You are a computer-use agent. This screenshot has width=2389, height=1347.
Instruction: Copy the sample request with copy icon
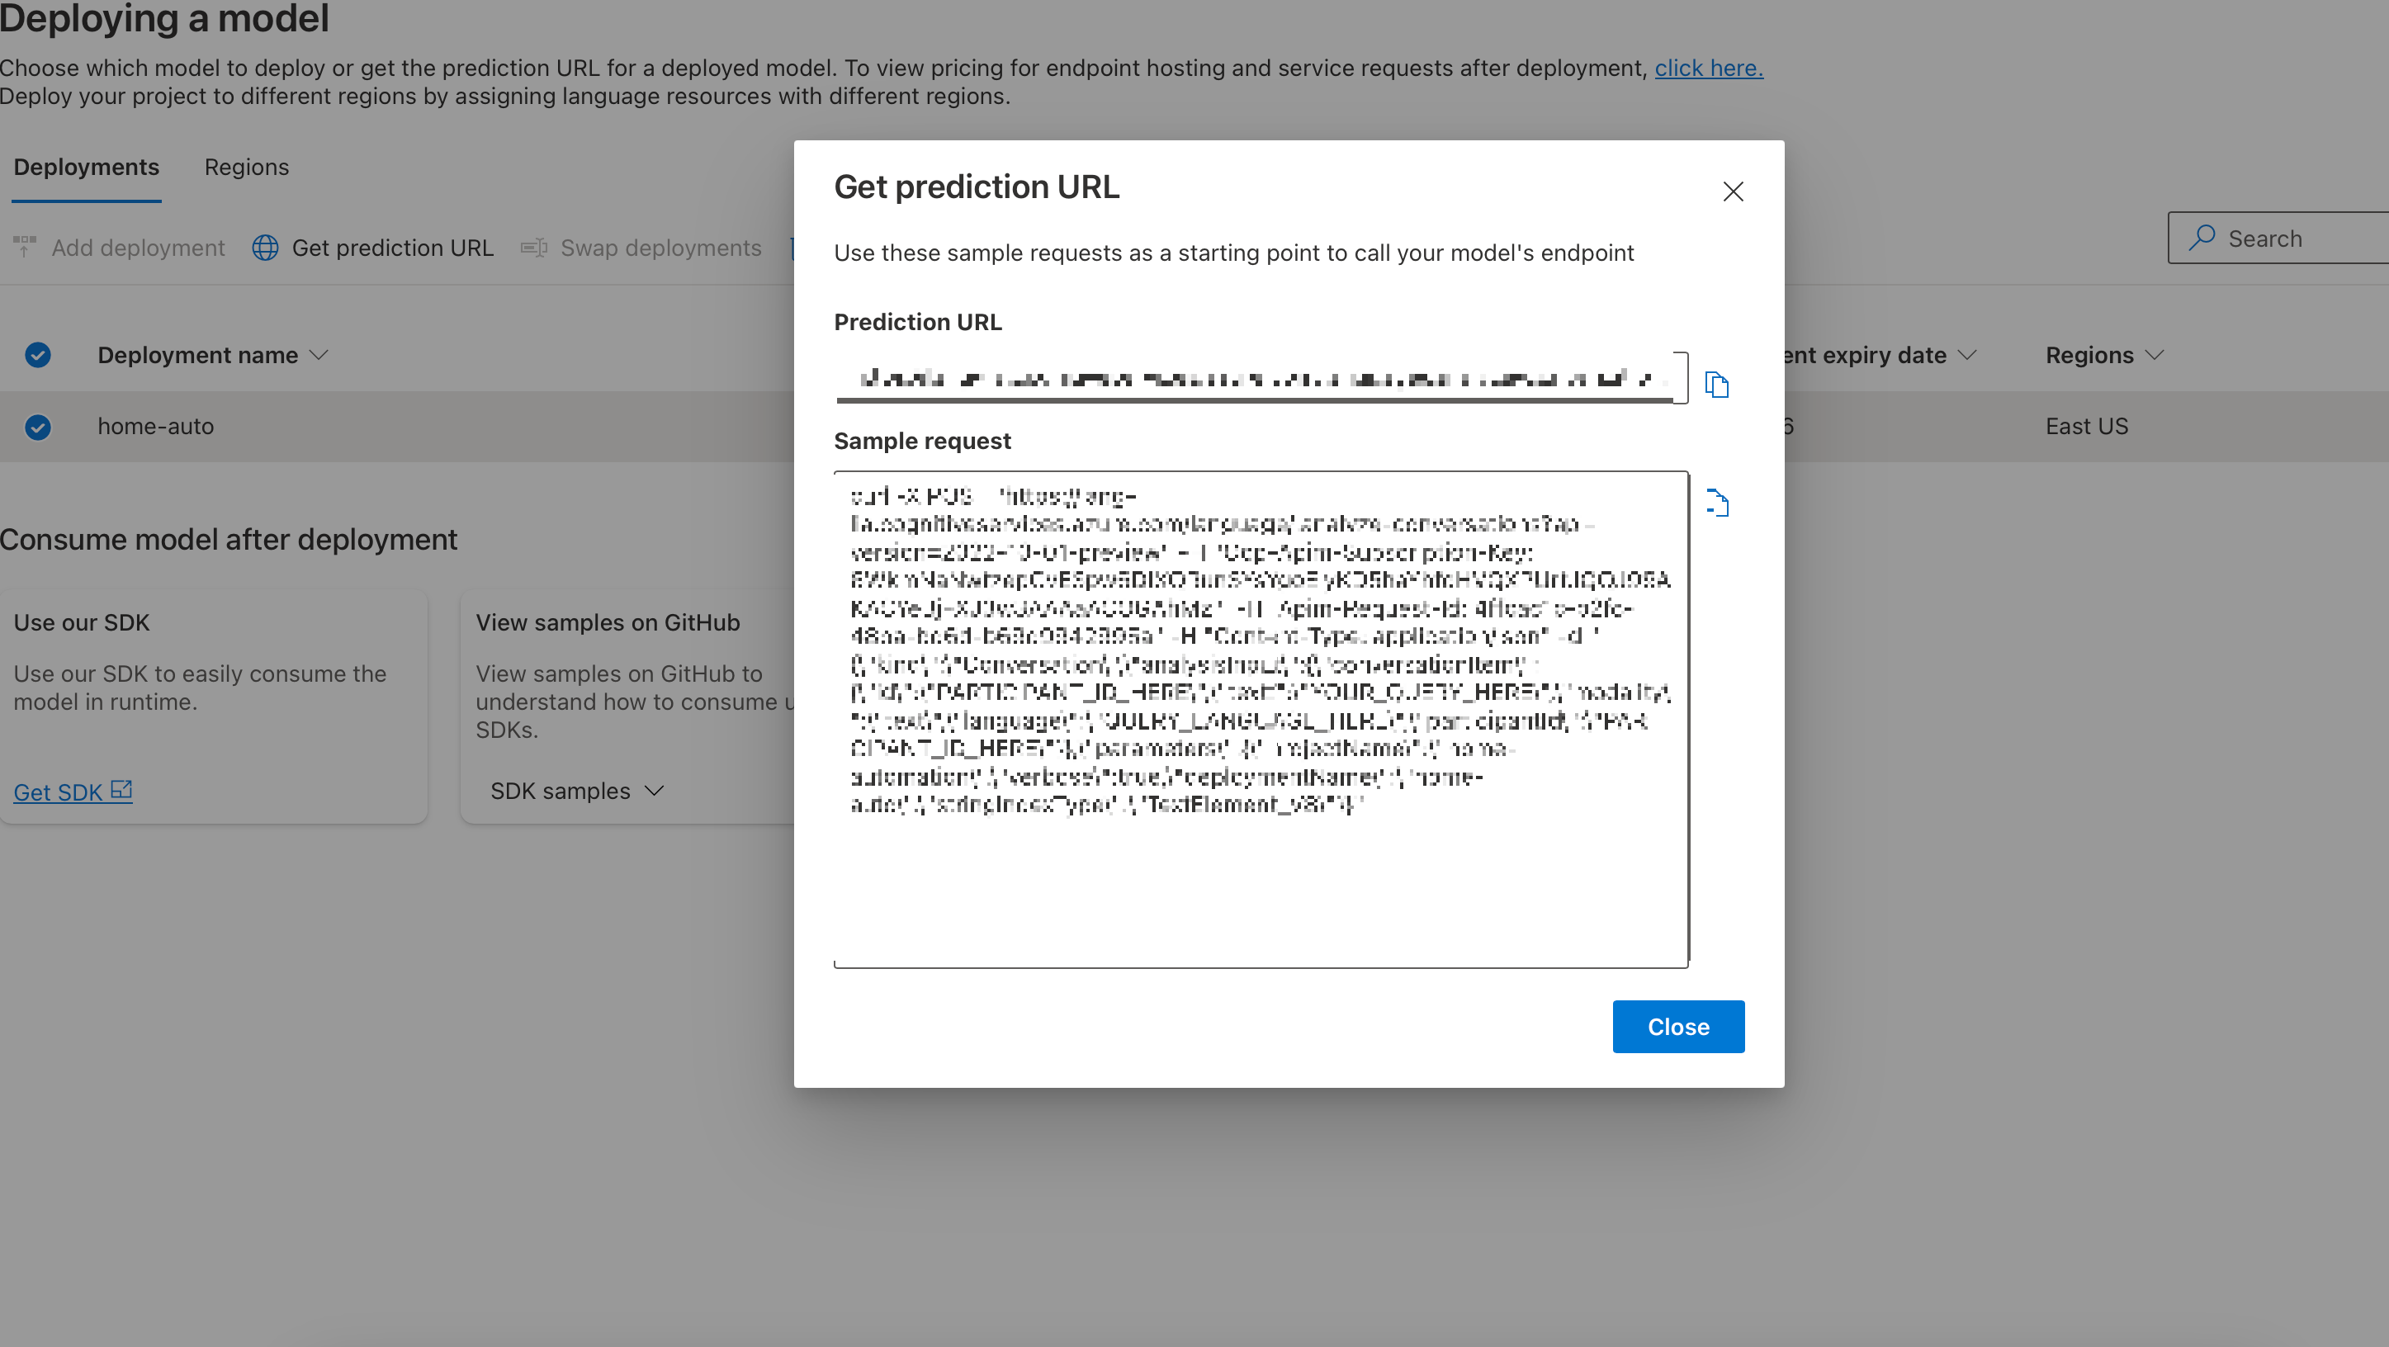click(1717, 503)
